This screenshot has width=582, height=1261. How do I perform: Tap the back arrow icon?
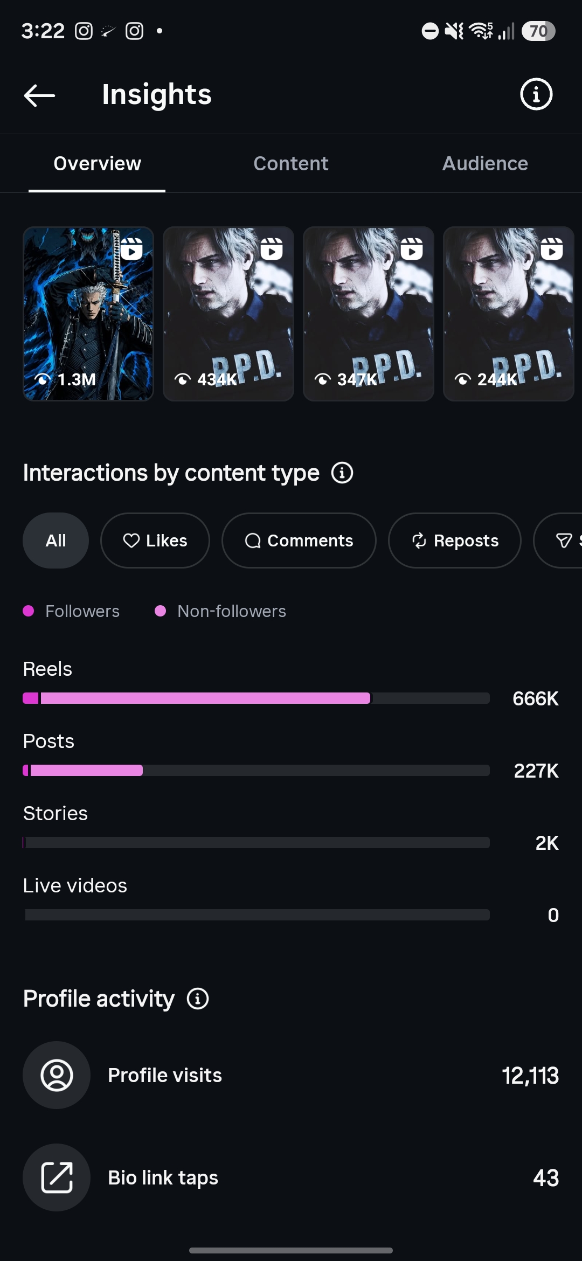click(x=39, y=95)
